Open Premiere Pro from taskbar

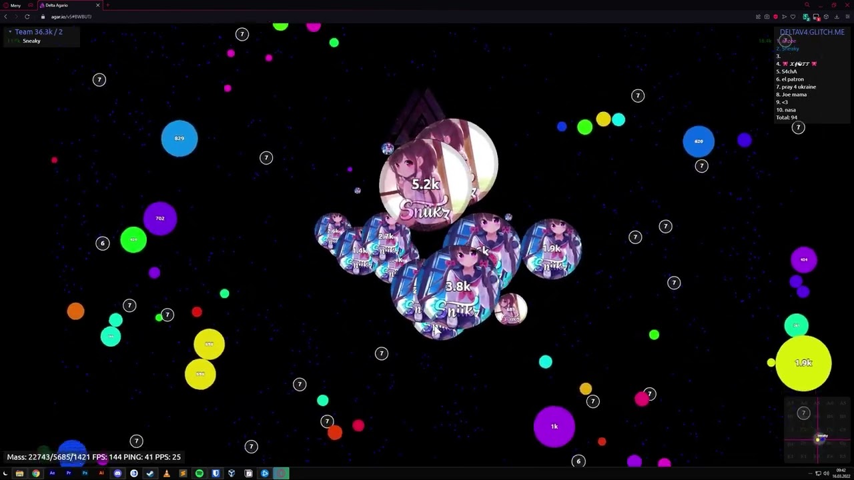click(x=68, y=473)
